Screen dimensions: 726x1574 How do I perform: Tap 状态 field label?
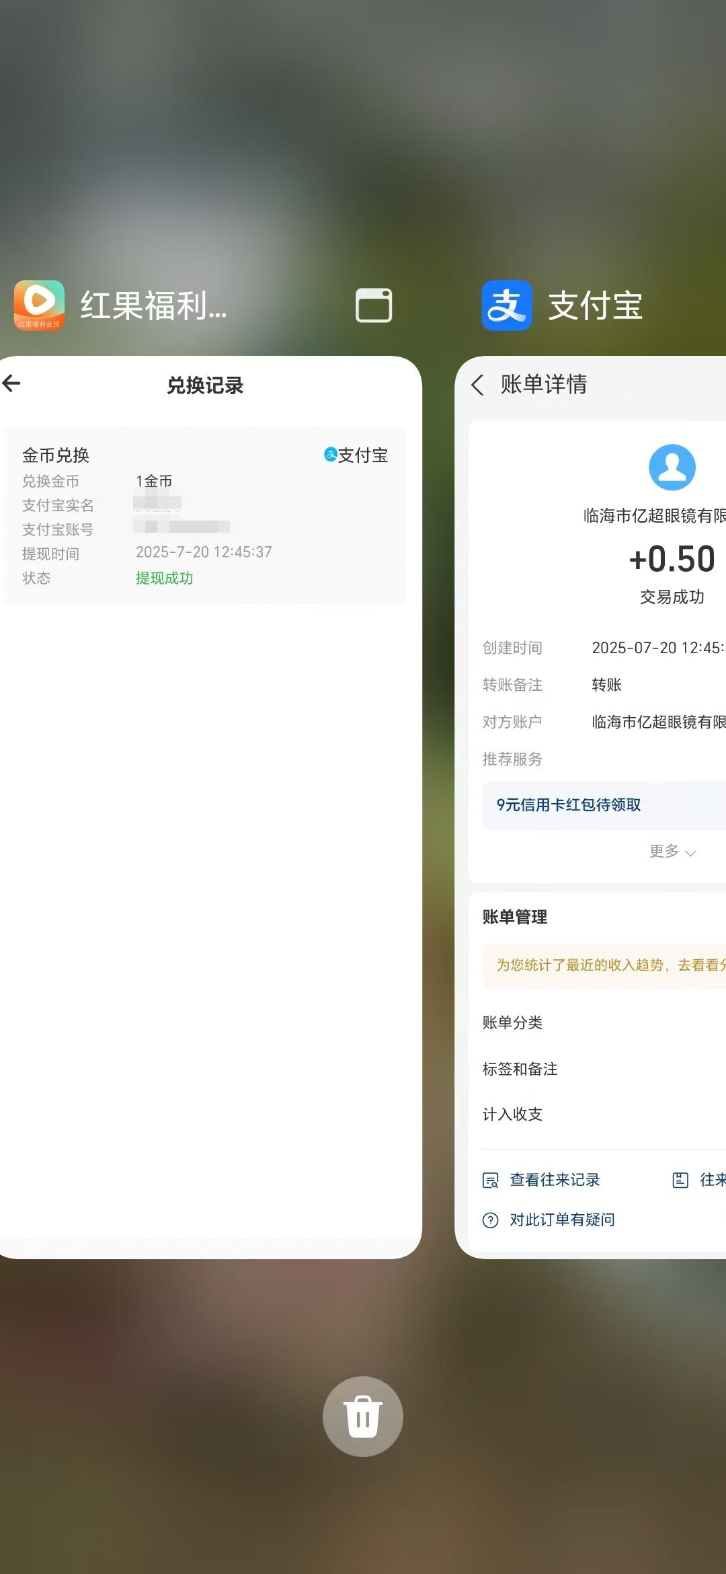(36, 578)
